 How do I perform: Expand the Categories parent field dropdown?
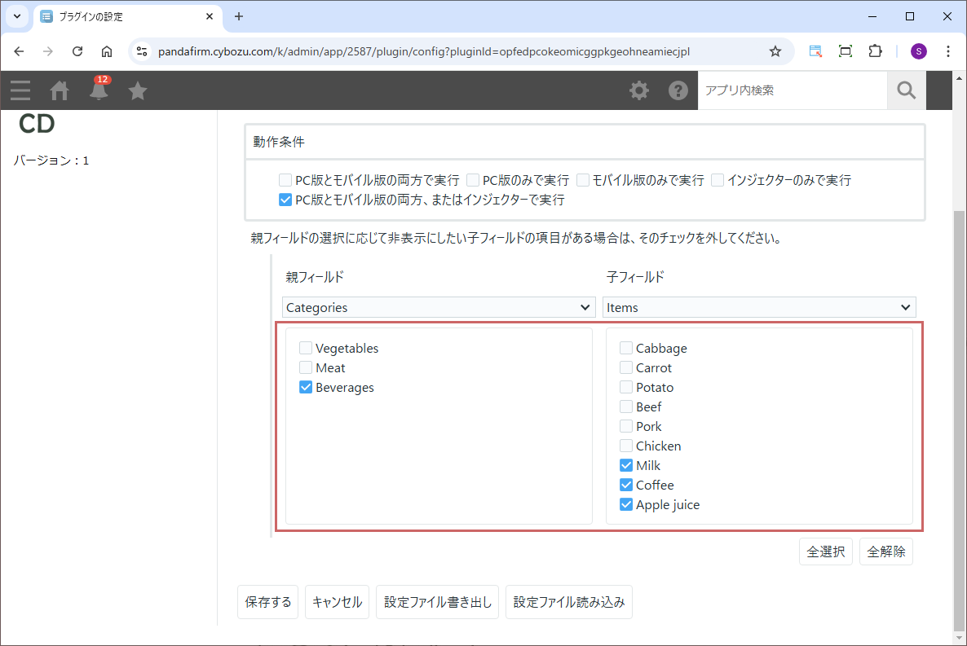[x=438, y=307]
